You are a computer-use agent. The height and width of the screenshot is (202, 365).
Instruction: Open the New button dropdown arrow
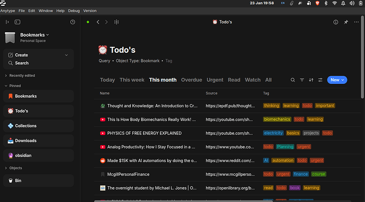(x=343, y=80)
